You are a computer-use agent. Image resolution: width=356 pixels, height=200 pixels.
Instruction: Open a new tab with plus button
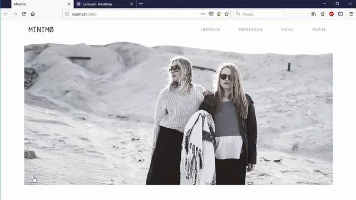click(x=141, y=4)
